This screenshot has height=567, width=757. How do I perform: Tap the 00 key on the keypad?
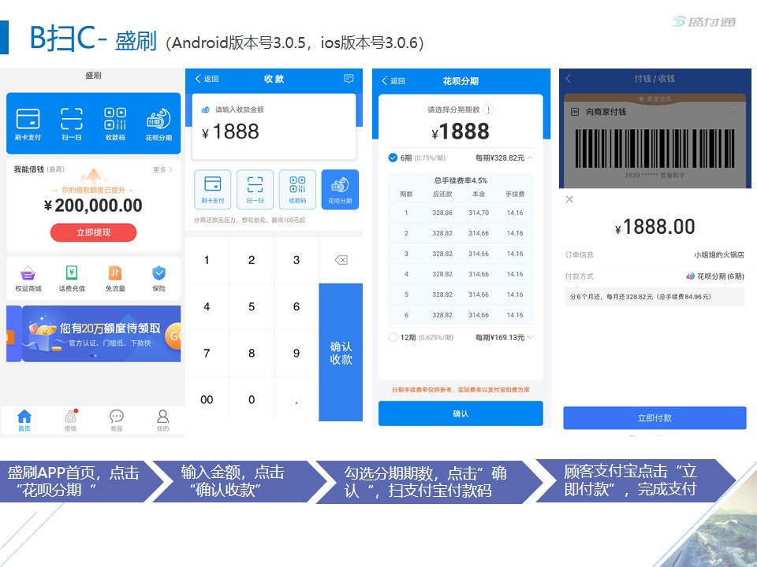(x=207, y=400)
